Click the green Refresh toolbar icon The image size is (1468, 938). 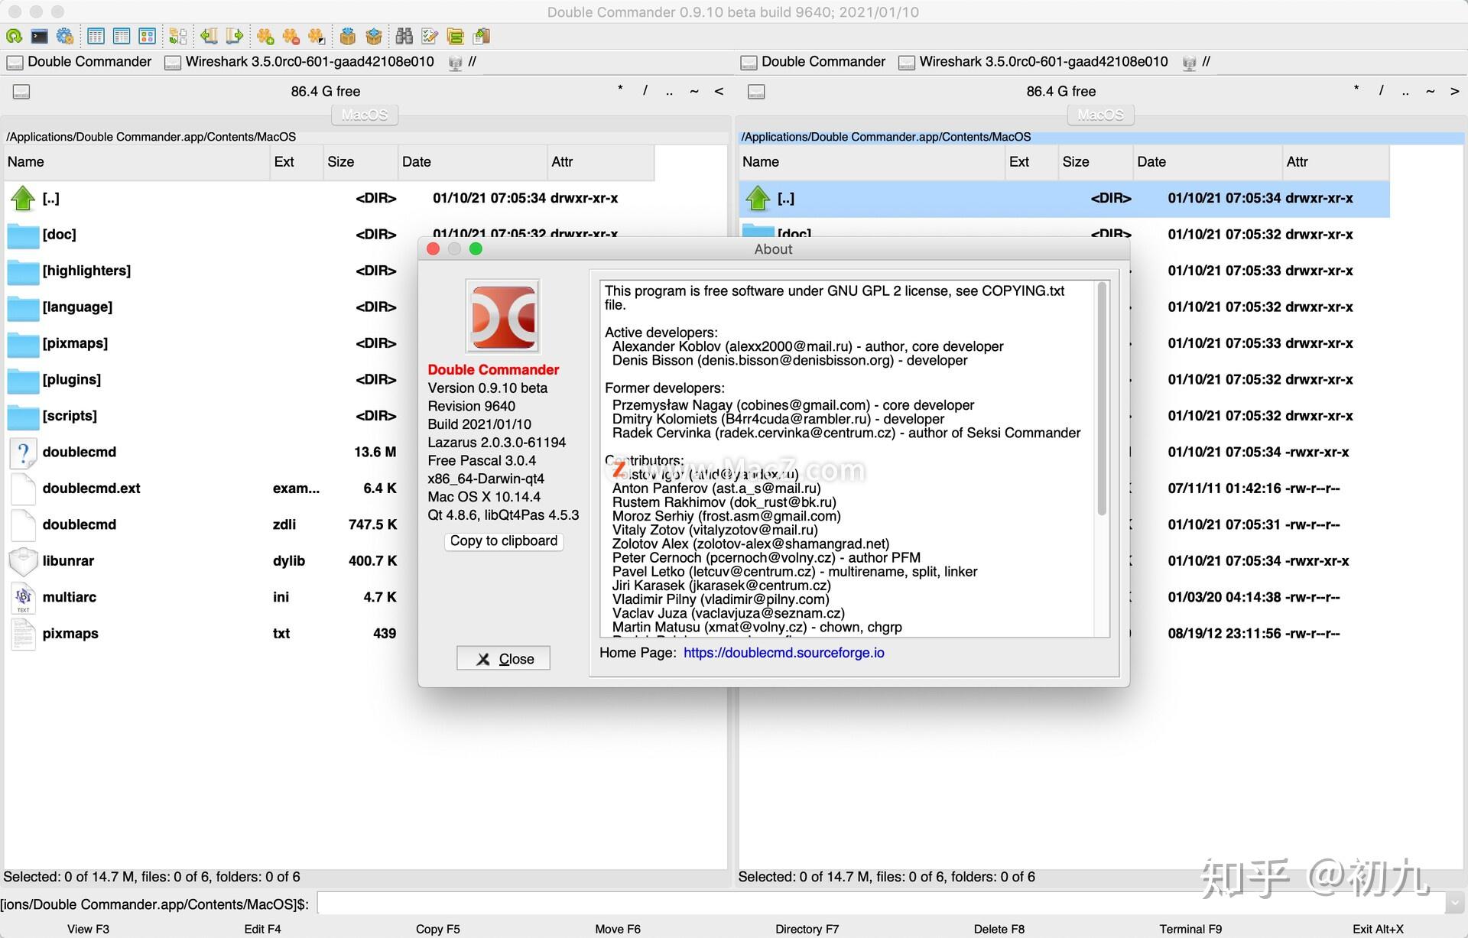[14, 36]
